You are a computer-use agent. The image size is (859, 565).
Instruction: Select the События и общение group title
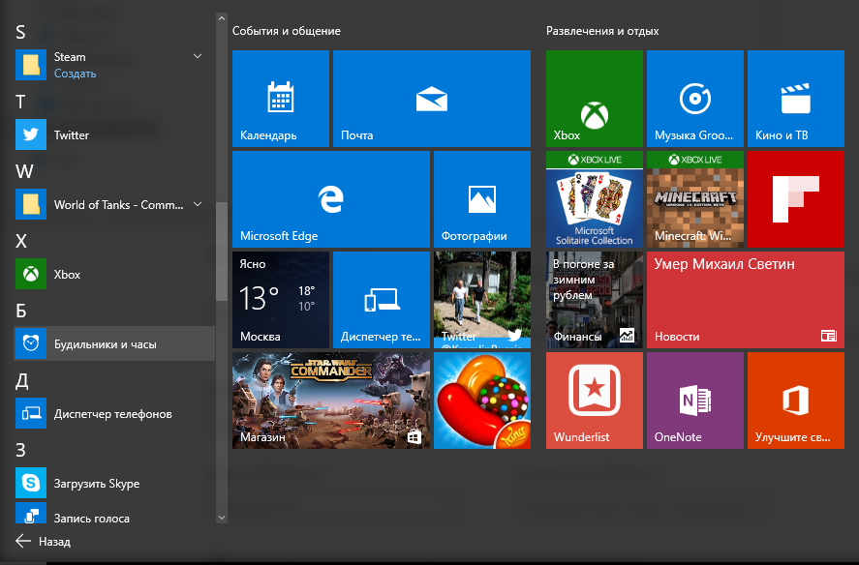(287, 31)
